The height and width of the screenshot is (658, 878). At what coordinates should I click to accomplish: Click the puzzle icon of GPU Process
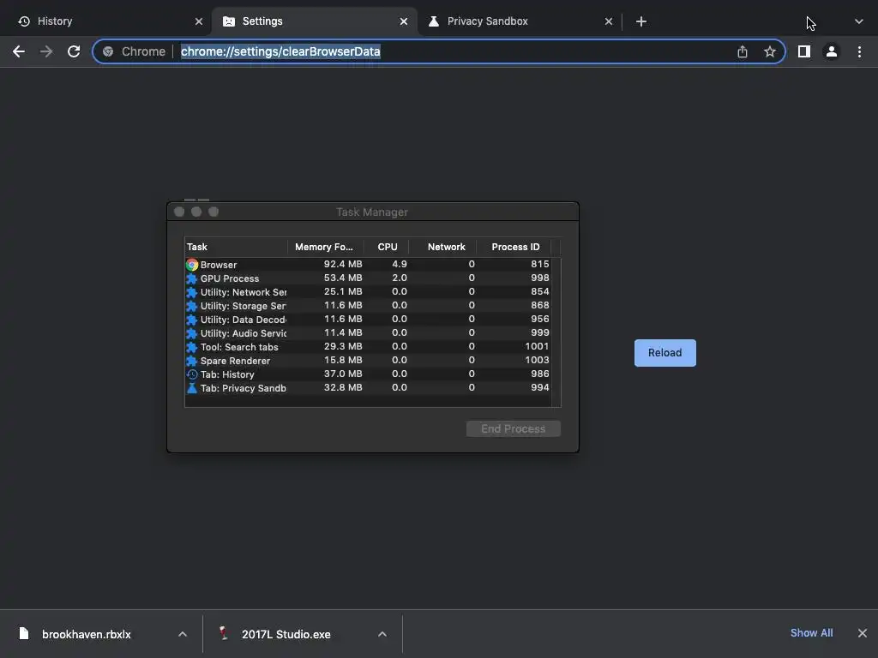[x=191, y=278]
